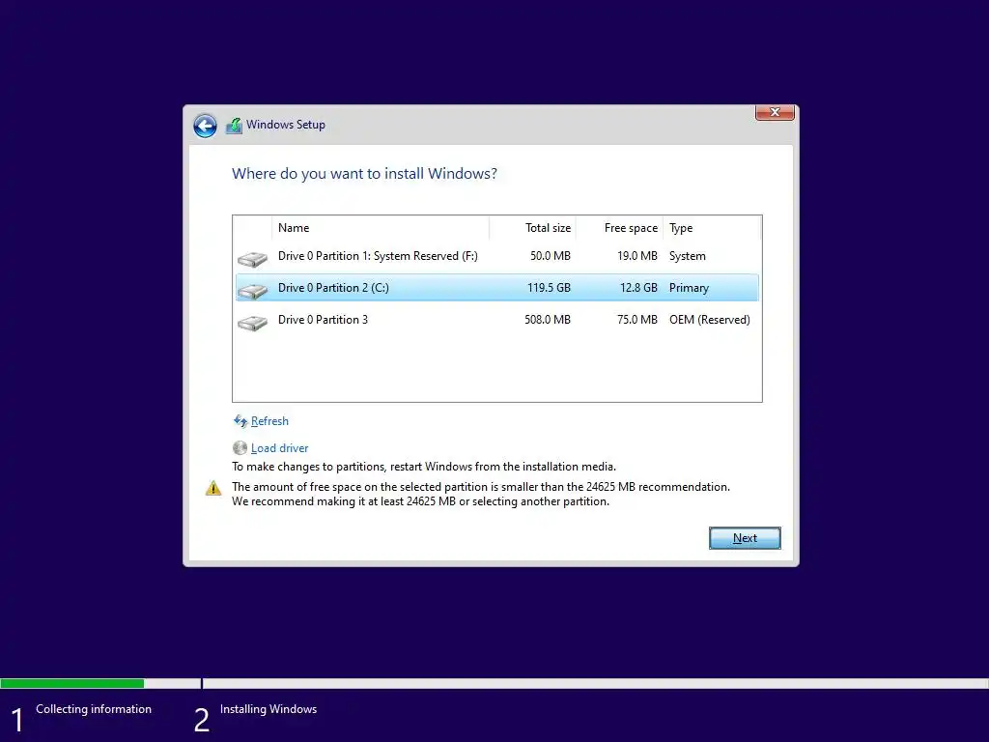Click the yellow warning triangle icon
The height and width of the screenshot is (742, 989).
point(213,488)
